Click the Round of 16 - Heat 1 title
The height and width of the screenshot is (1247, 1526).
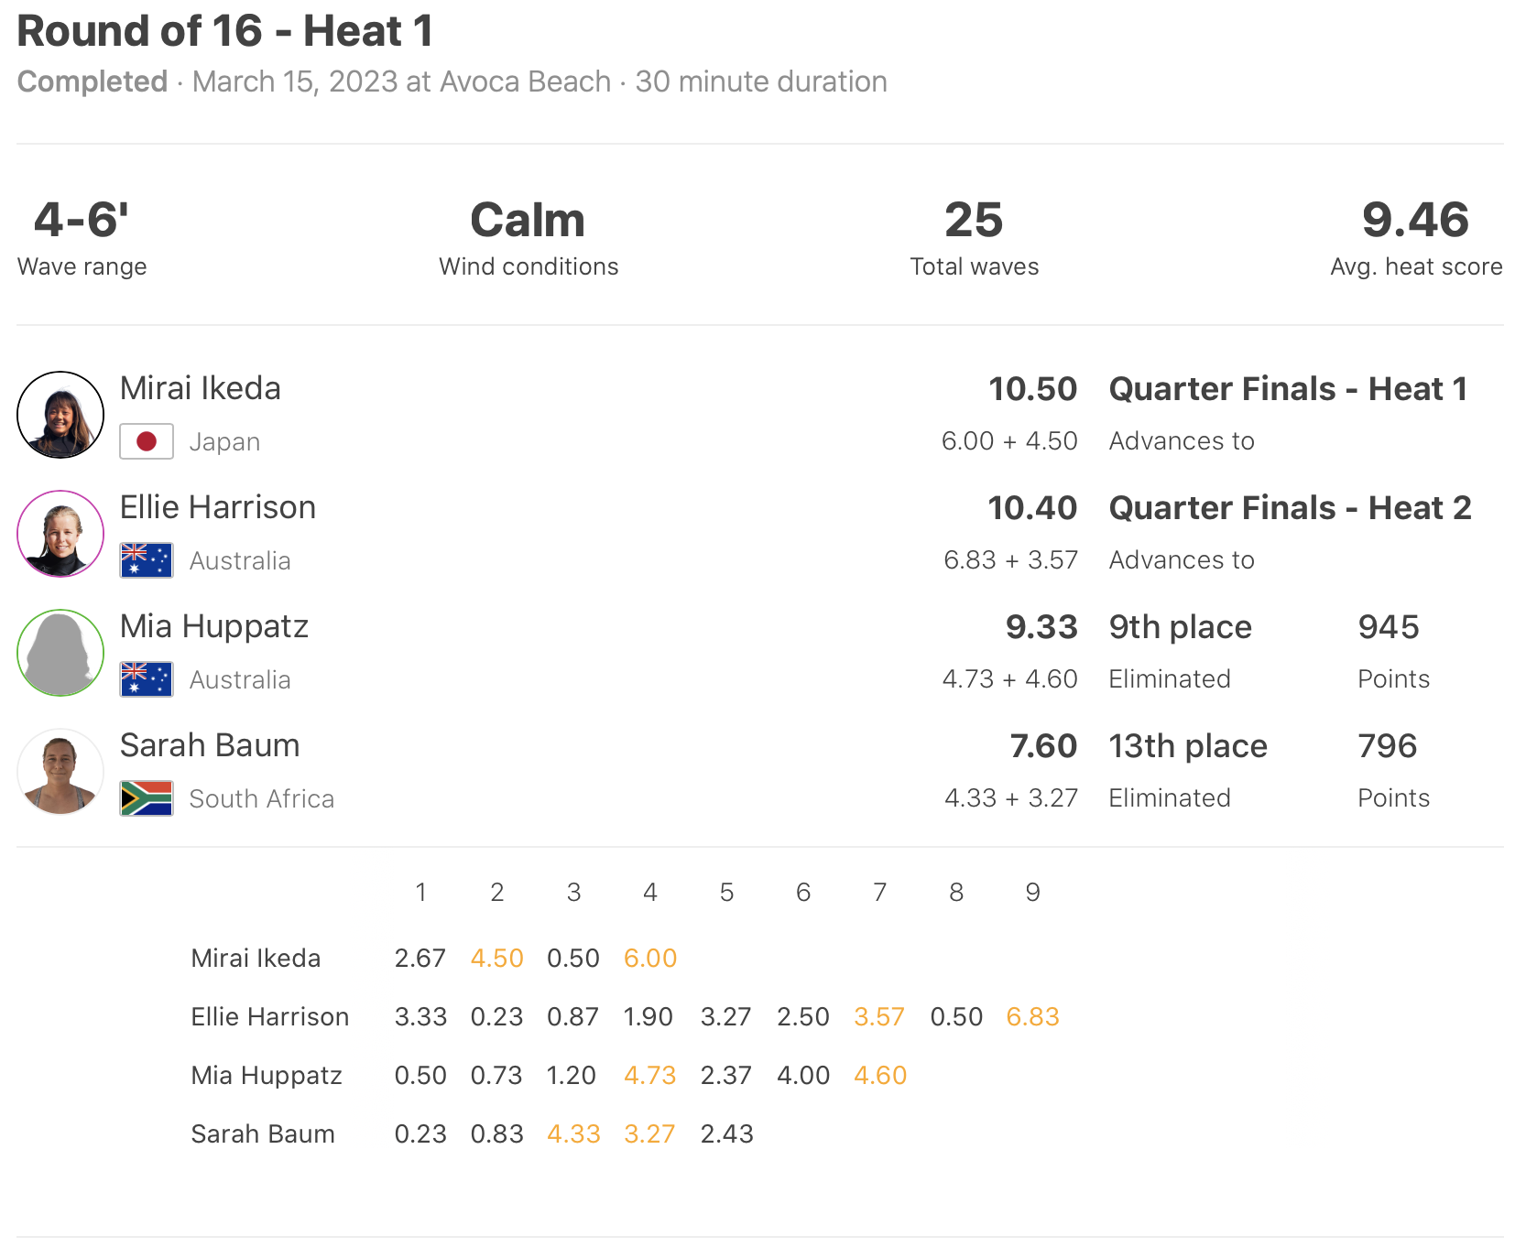point(225,31)
